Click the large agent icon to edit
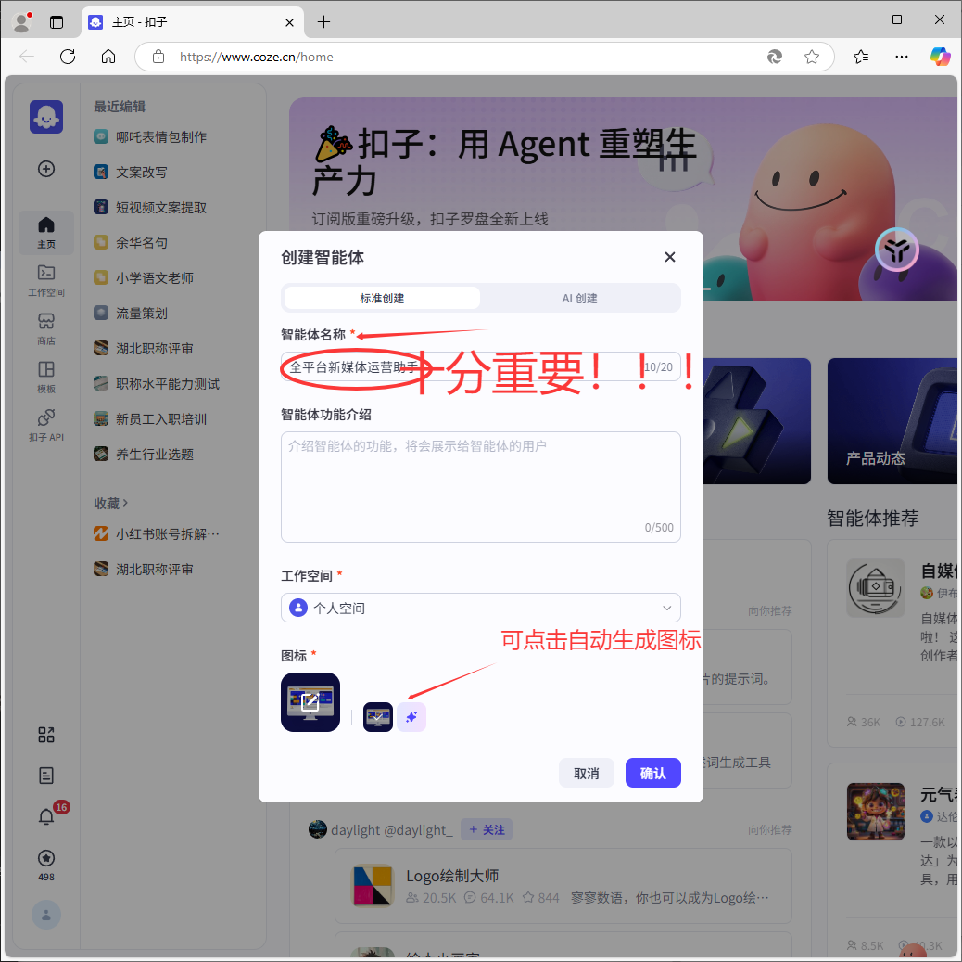 pyautogui.click(x=310, y=702)
